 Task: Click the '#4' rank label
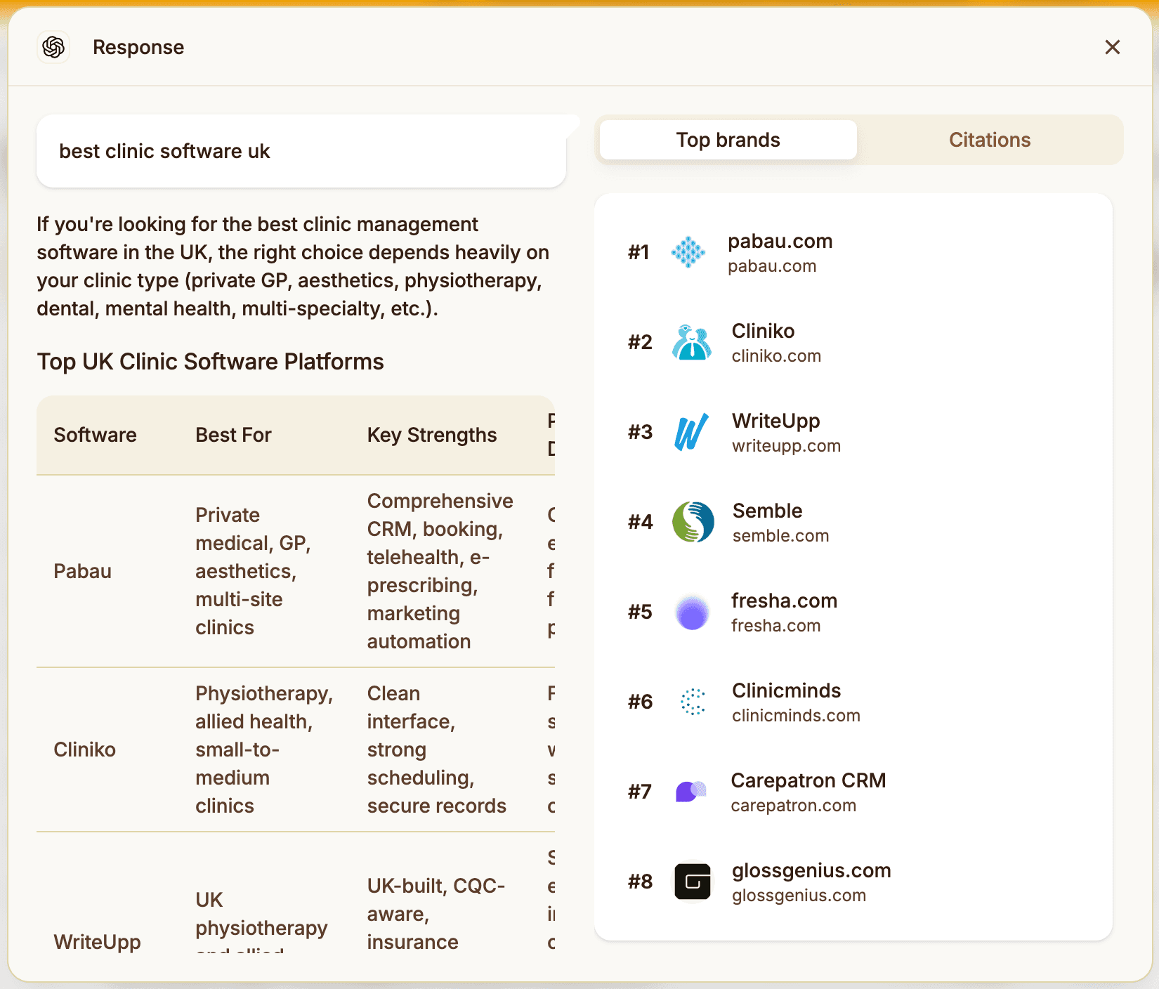click(x=640, y=522)
